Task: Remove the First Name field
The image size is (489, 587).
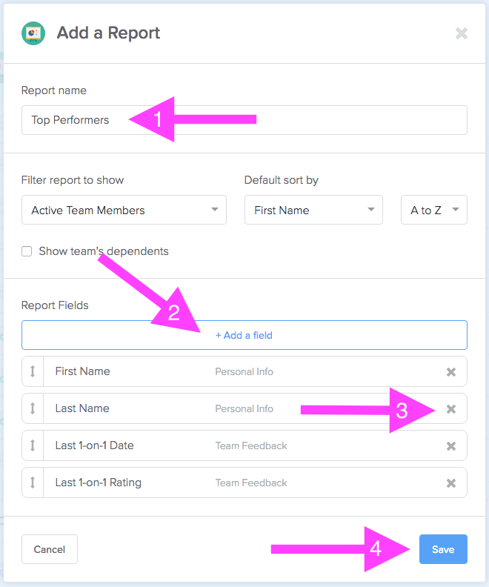Action: point(450,372)
